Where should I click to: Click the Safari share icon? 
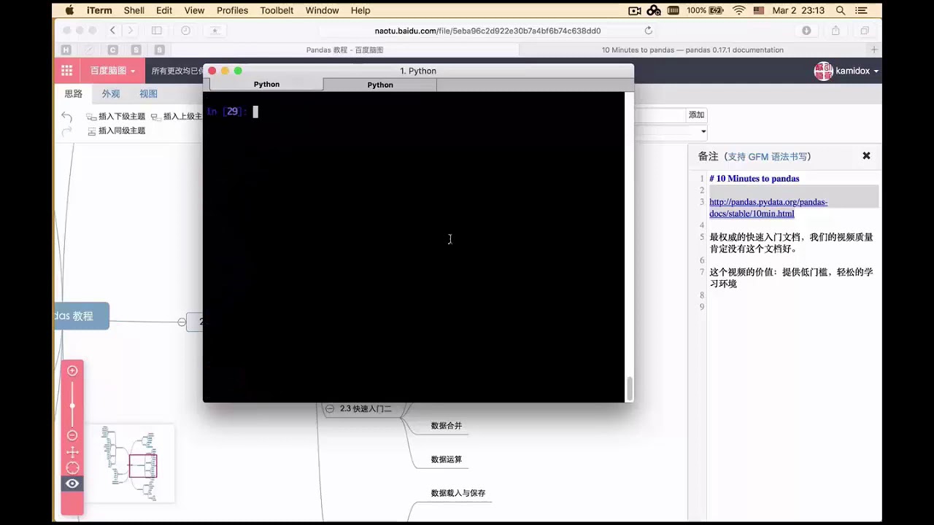pyautogui.click(x=835, y=31)
